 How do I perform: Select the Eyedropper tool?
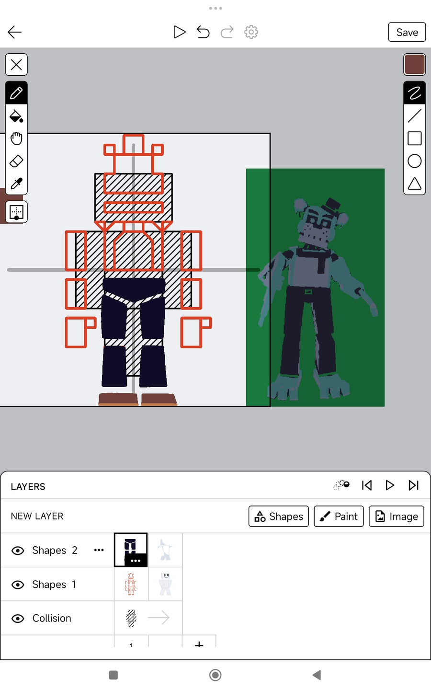[x=16, y=184]
